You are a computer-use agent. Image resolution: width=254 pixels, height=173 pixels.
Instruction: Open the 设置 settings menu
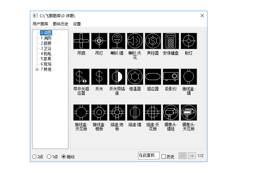tap(77, 24)
